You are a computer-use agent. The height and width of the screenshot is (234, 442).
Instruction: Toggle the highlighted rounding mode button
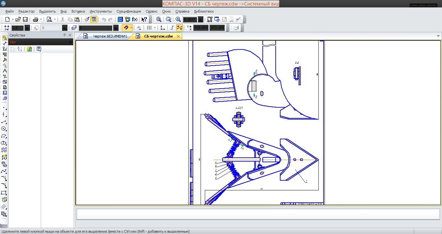coord(179,28)
